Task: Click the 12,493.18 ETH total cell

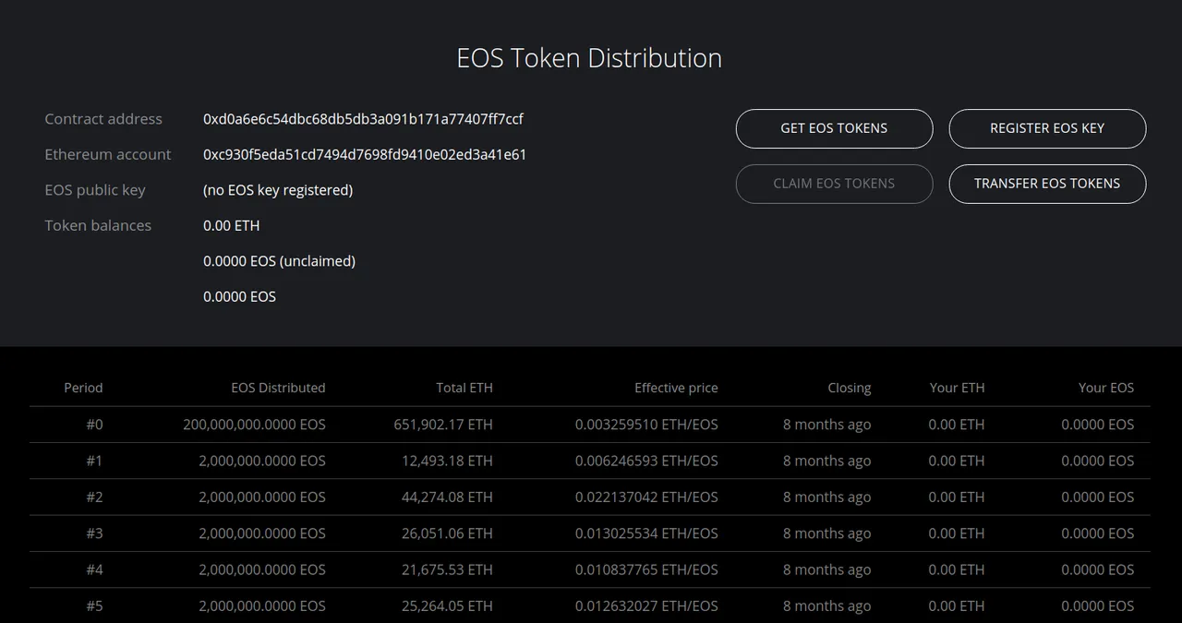Action: tap(447, 461)
